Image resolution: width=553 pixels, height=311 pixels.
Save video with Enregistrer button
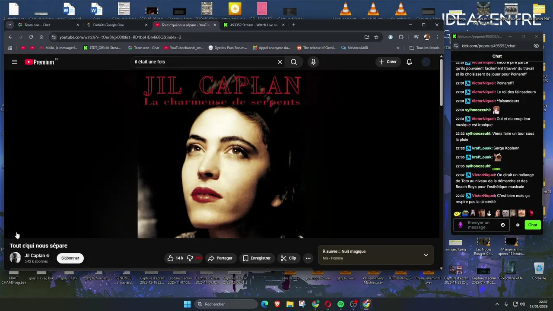(x=257, y=258)
